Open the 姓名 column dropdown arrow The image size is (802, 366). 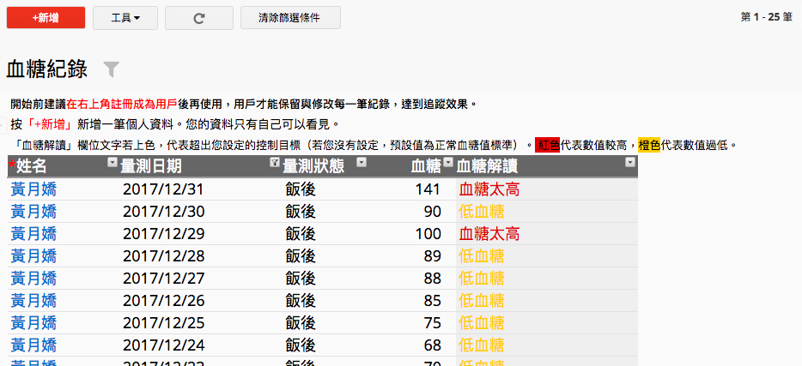tap(112, 163)
